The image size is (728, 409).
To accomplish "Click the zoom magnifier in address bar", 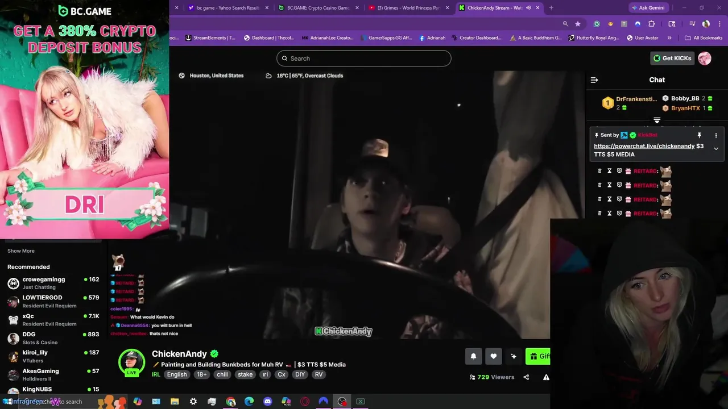I will tap(565, 24).
